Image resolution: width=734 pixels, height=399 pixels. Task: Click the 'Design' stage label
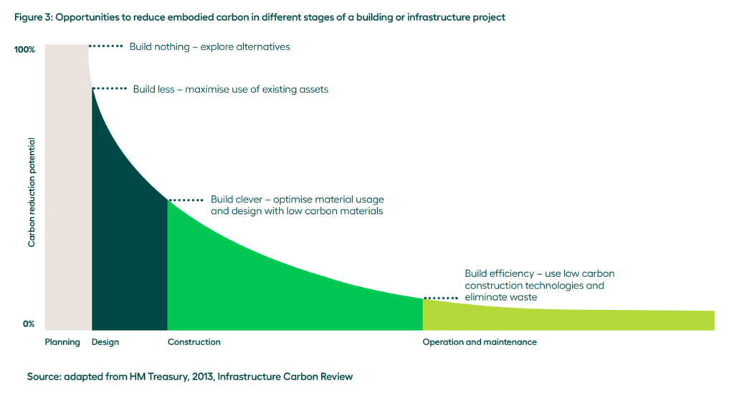105,342
